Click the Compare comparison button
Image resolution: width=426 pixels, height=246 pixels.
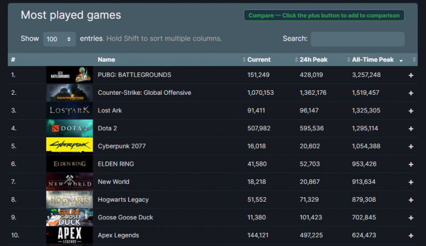coord(324,16)
